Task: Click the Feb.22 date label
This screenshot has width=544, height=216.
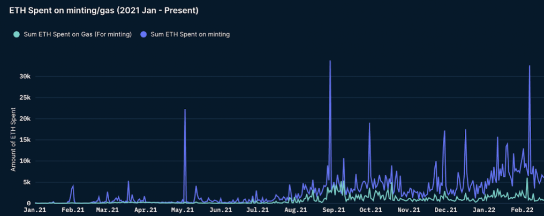Action: pos(521,211)
